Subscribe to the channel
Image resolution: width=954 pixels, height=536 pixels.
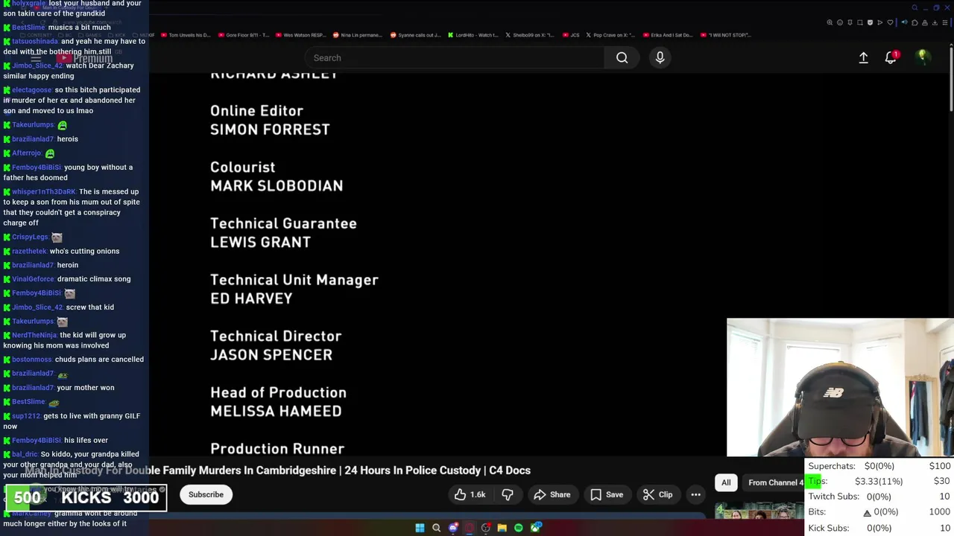point(206,494)
